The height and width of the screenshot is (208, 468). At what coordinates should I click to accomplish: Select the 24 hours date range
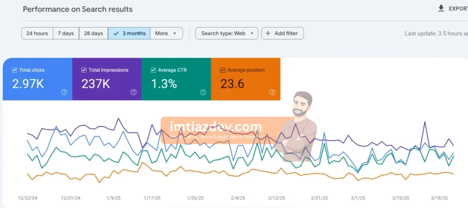click(x=37, y=33)
